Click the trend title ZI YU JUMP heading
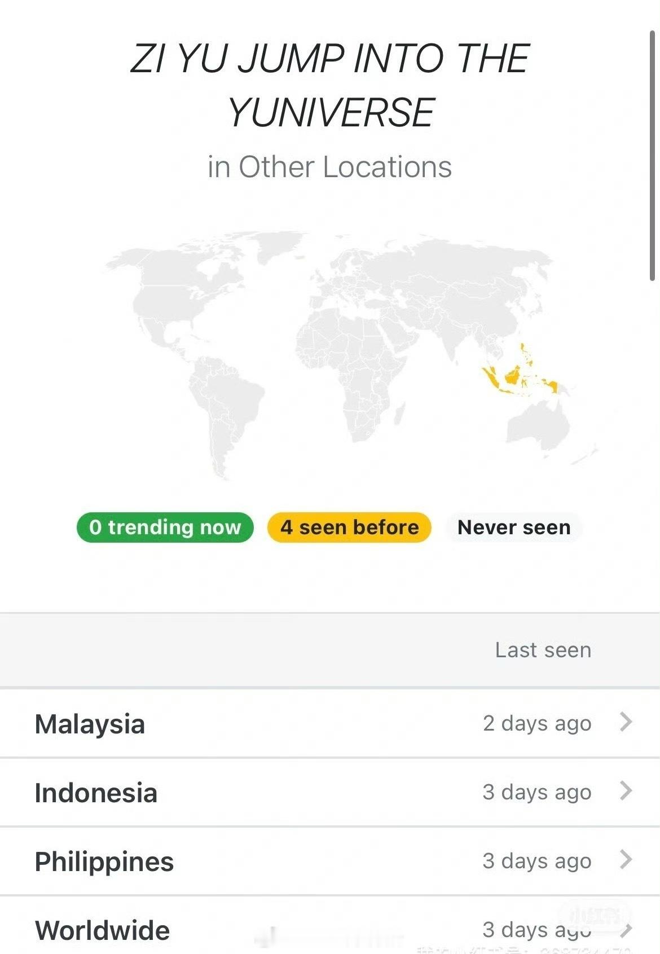660x954 pixels. (330, 85)
